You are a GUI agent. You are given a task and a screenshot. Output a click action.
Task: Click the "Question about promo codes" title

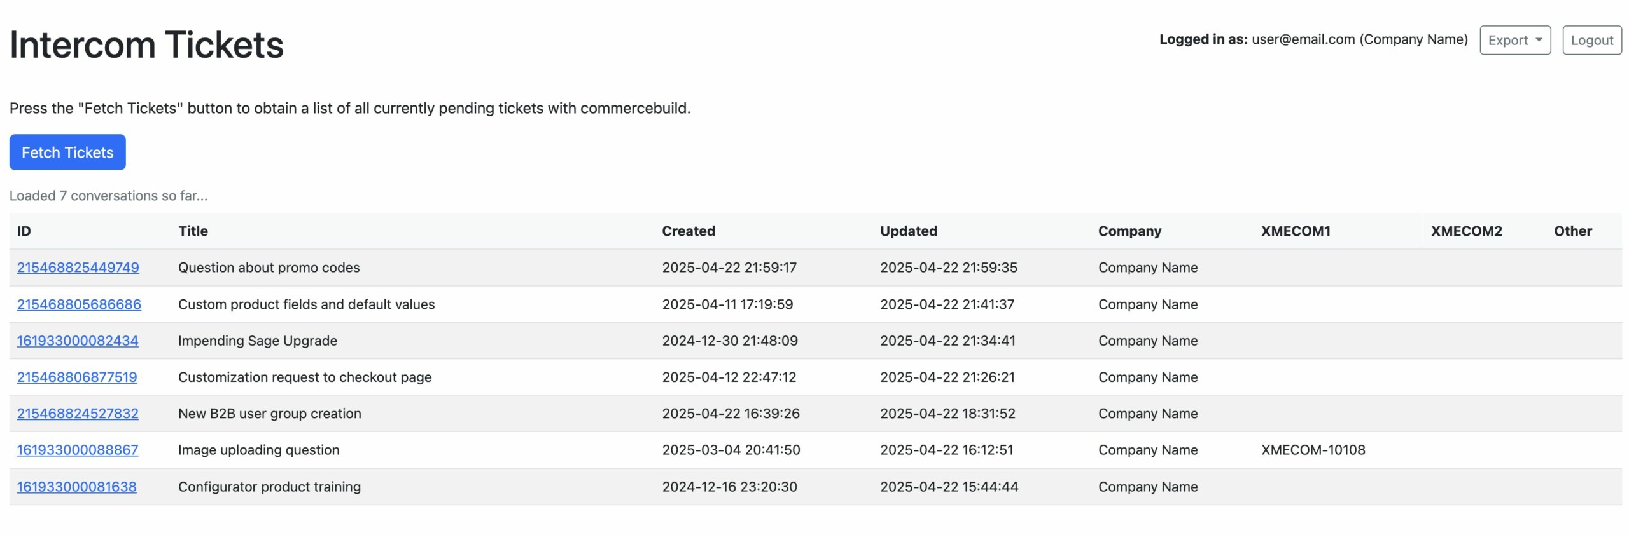coord(269,267)
